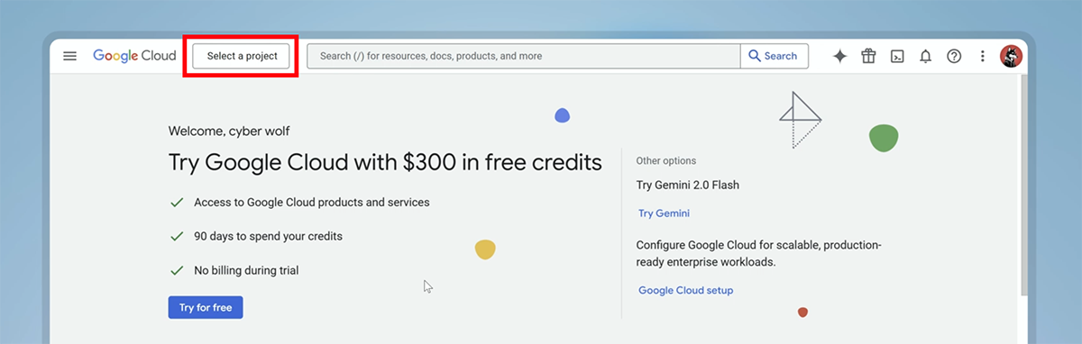Image resolution: width=1082 pixels, height=344 pixels.
Task: Click the Search button
Action: [775, 56]
